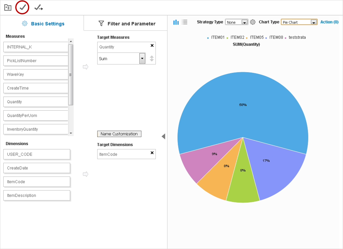Screen dimensions: 343x249
Task: Click the reorder arrows beside Sum
Action: (152, 58)
